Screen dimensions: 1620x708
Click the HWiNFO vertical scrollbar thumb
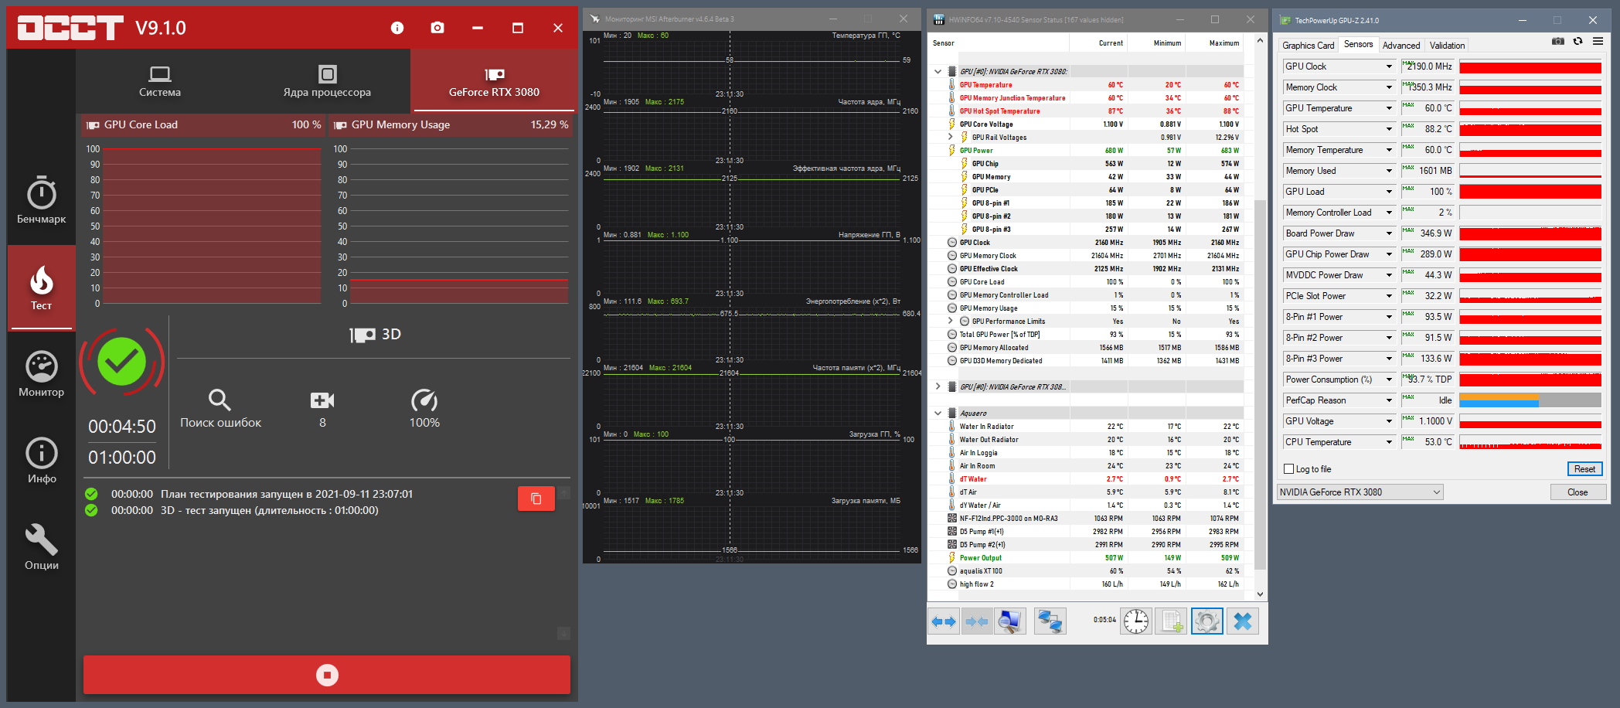[1260, 385]
